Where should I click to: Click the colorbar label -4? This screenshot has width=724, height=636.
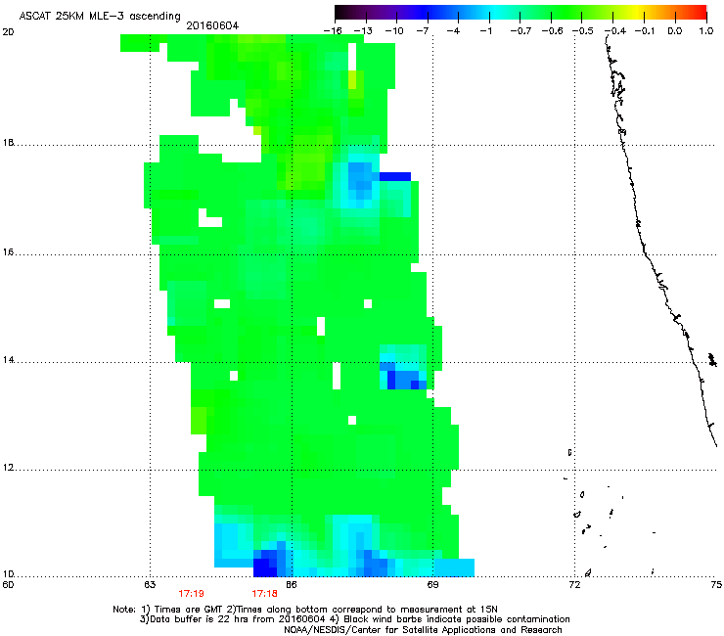coord(454,31)
